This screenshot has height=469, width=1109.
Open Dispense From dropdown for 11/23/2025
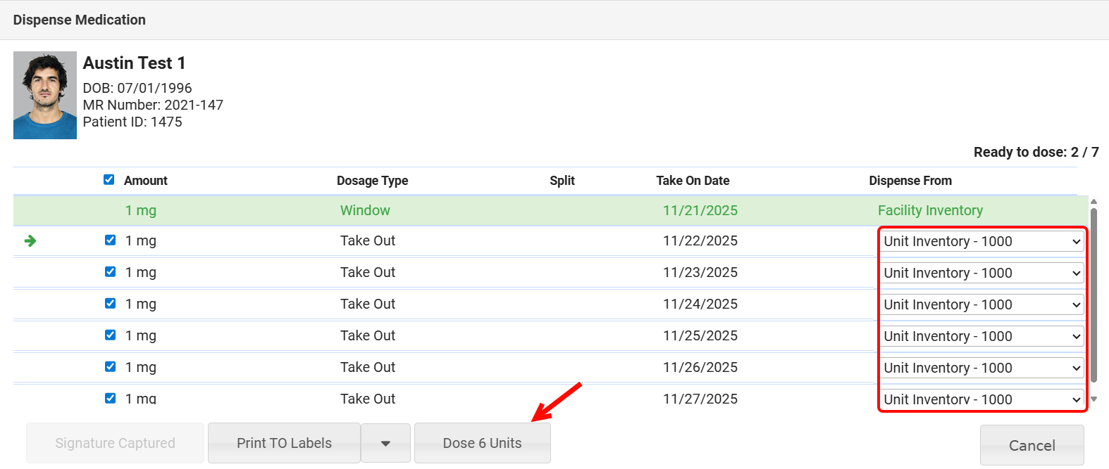(981, 273)
